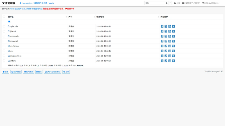
Task: Click 创建新文件/文件夹 in the top bar
Action: click(191, 3)
